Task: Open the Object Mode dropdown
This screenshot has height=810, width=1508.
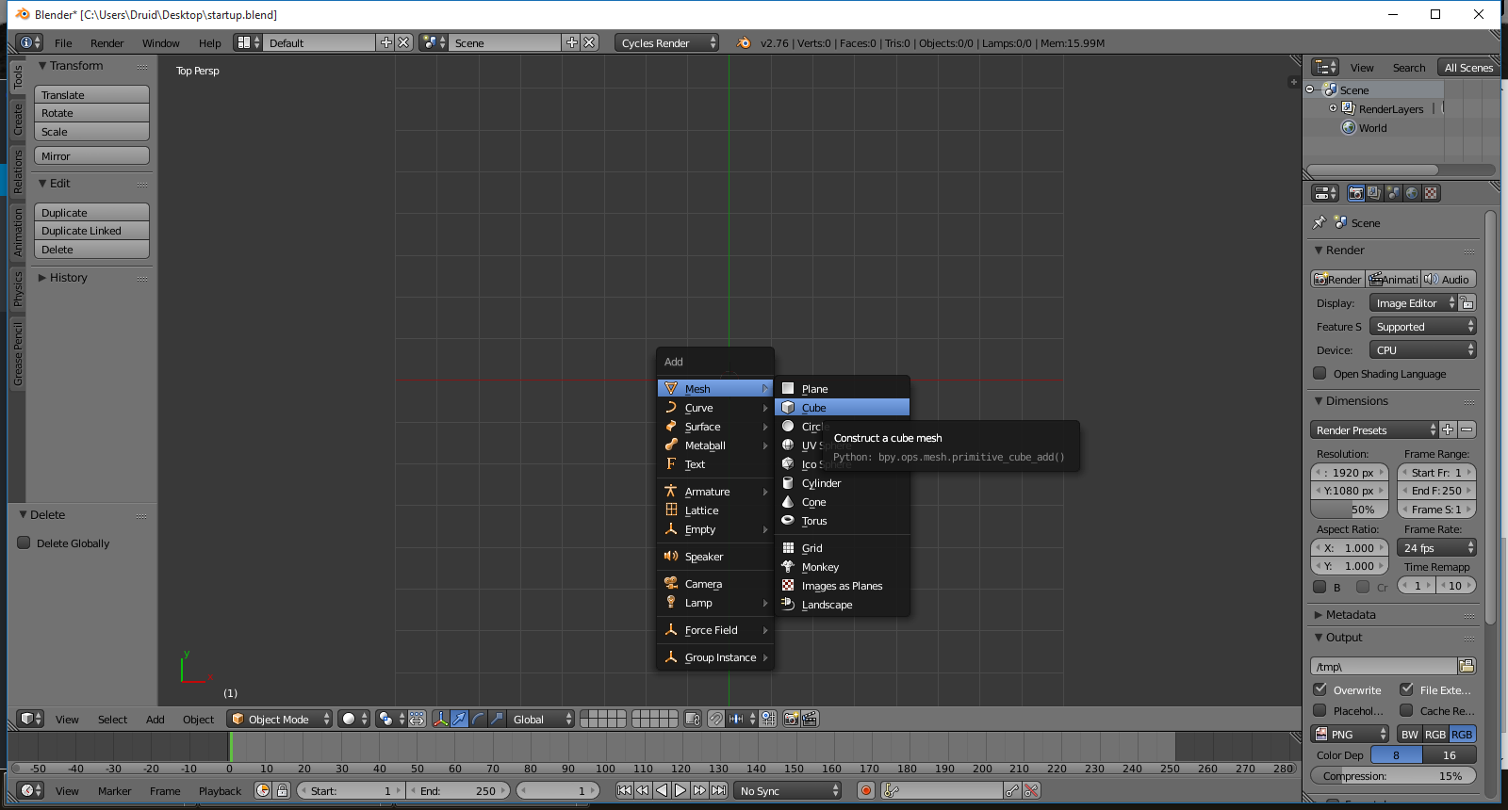Action: (x=280, y=719)
